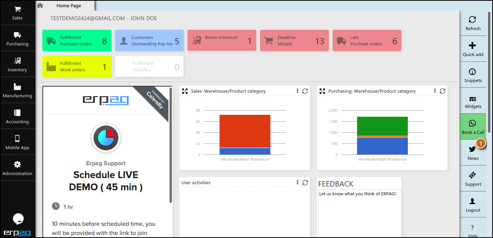Click inside the Feedback text box
This screenshot has height=238, width=493.
359,214
